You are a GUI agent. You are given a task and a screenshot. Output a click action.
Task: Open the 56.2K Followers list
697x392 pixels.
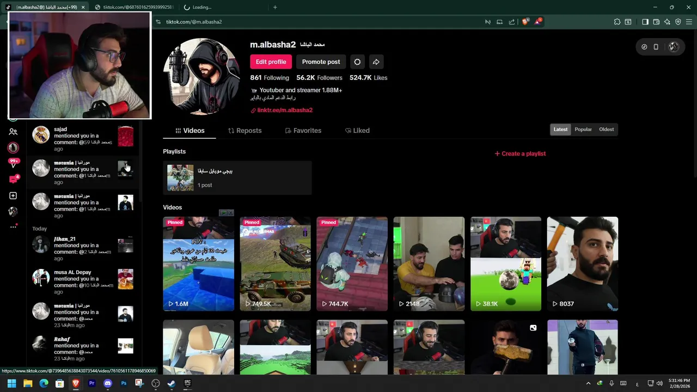click(319, 78)
